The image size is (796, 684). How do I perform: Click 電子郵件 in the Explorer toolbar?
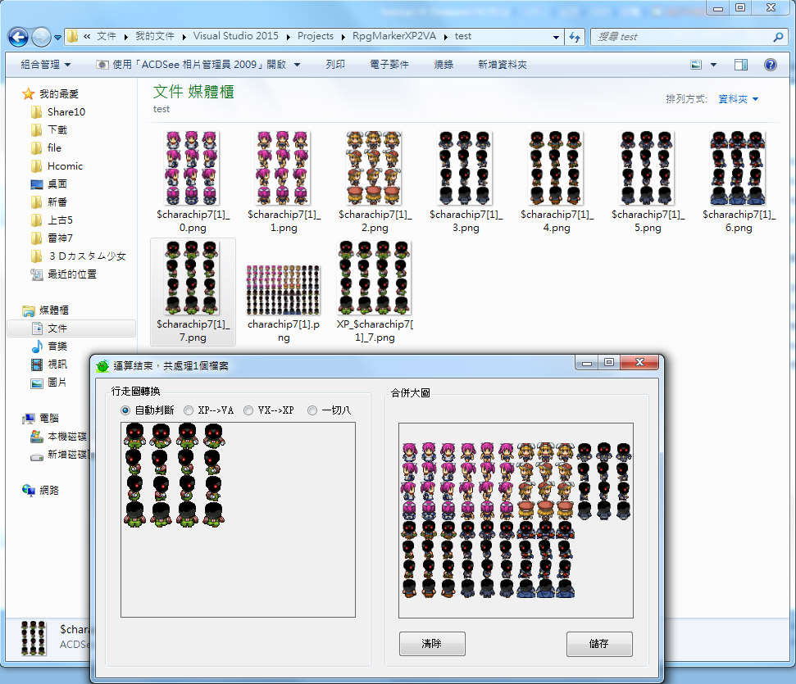pos(389,65)
